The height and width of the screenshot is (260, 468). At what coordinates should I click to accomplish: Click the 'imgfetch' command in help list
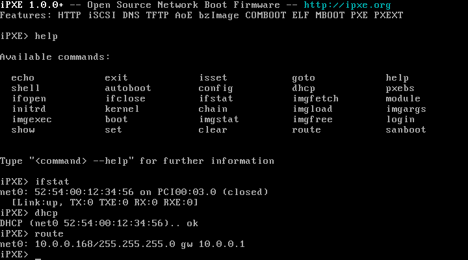pyautogui.click(x=315, y=98)
